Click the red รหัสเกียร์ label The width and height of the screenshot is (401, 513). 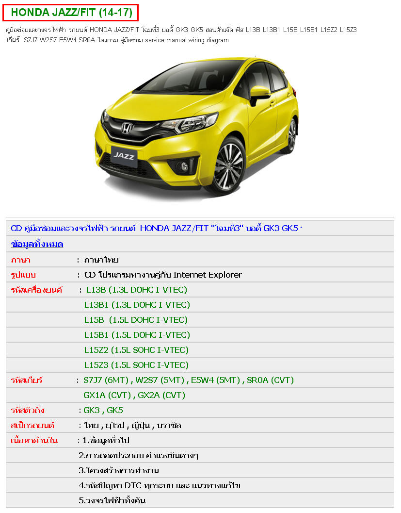27,380
